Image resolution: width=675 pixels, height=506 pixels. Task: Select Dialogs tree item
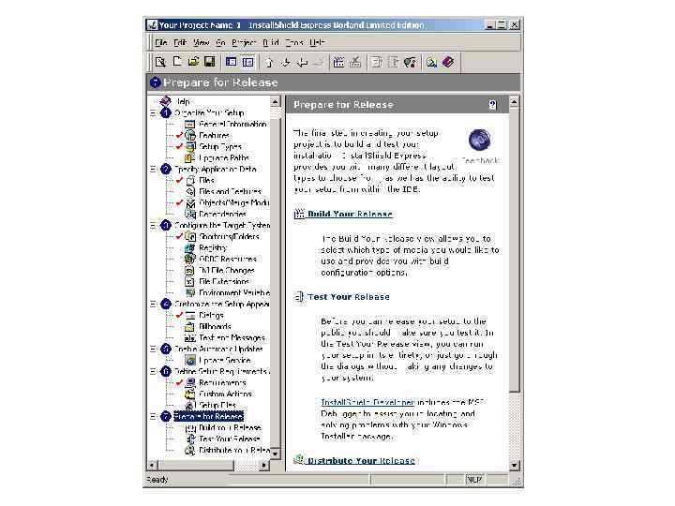coord(211,315)
